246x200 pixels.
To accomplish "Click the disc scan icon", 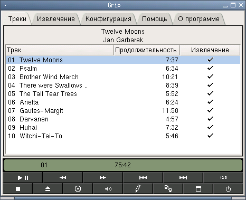I will point(78,189).
